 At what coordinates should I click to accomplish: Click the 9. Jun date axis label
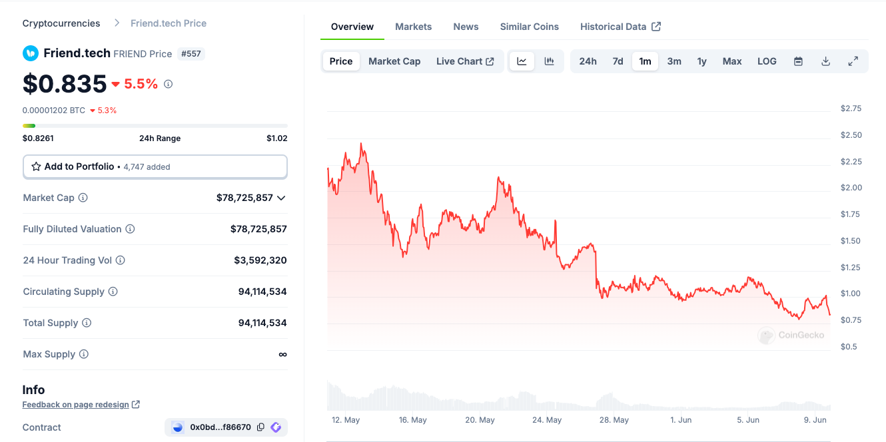pos(815,420)
